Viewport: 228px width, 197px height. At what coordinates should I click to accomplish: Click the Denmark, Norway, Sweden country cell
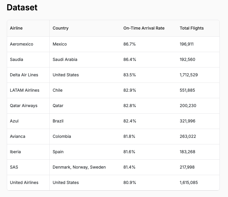tap(79, 167)
